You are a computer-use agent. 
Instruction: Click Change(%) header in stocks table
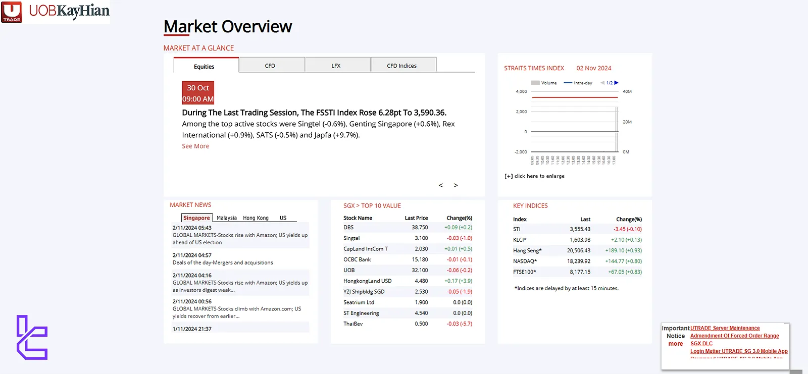(x=459, y=218)
